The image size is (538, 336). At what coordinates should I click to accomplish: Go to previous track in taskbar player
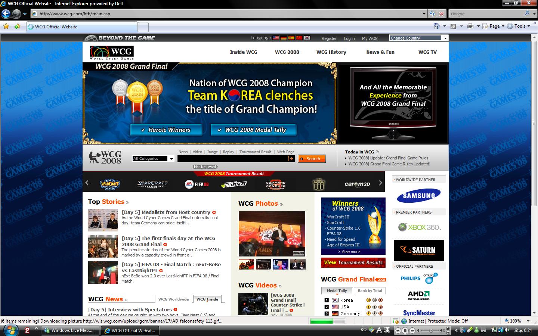[398, 330]
